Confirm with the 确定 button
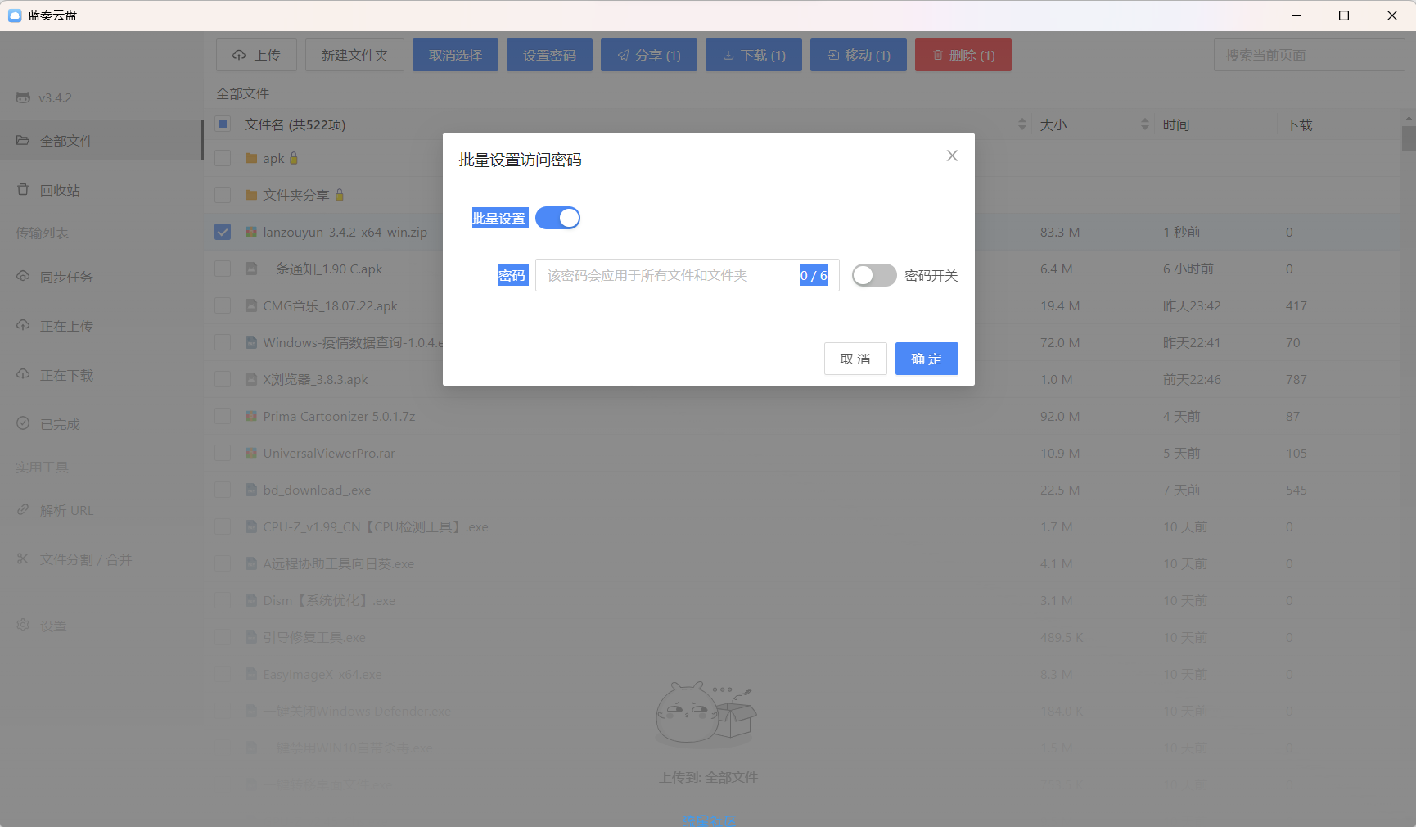The width and height of the screenshot is (1416, 827). coord(927,359)
